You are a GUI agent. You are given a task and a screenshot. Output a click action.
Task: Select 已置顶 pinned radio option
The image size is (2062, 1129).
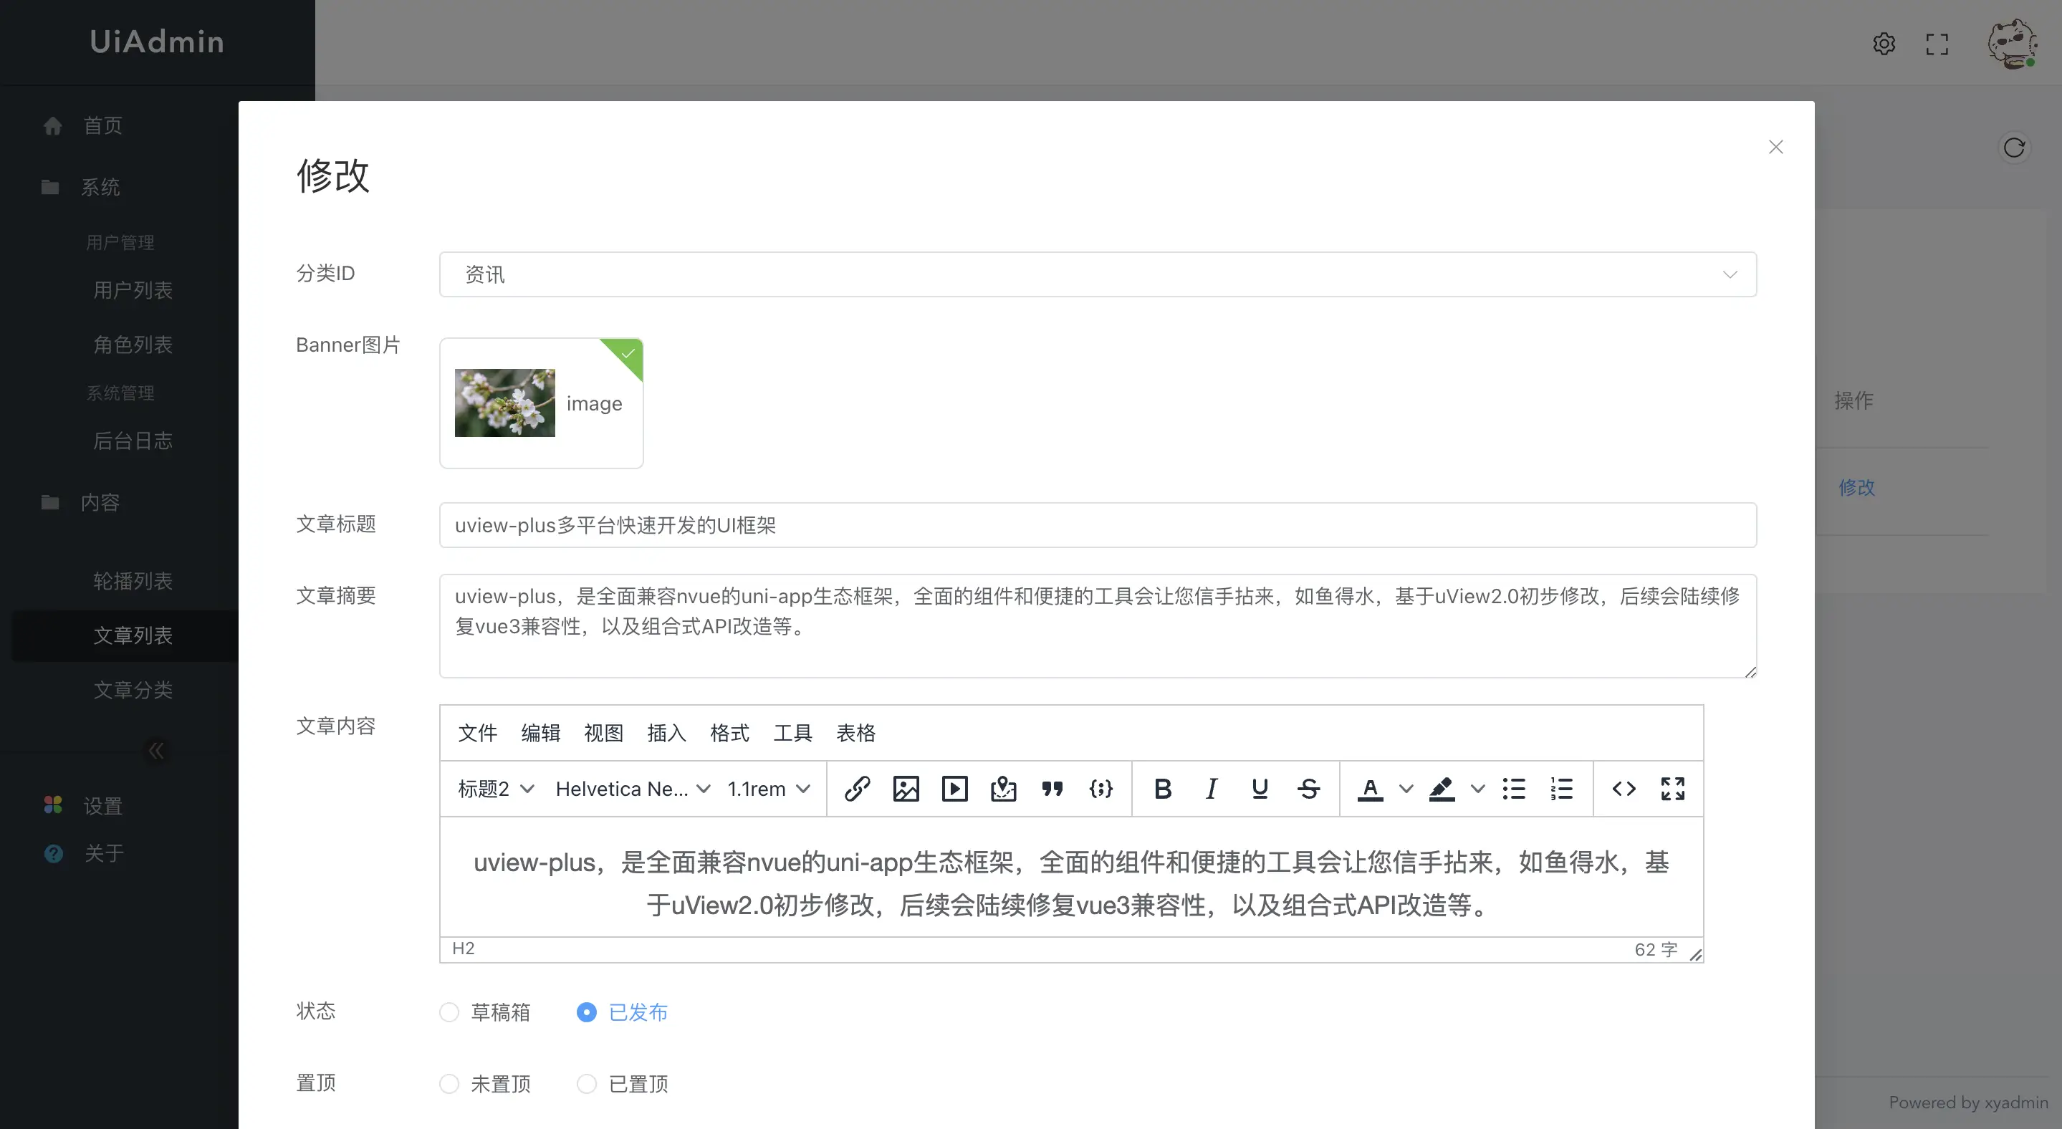click(x=587, y=1083)
